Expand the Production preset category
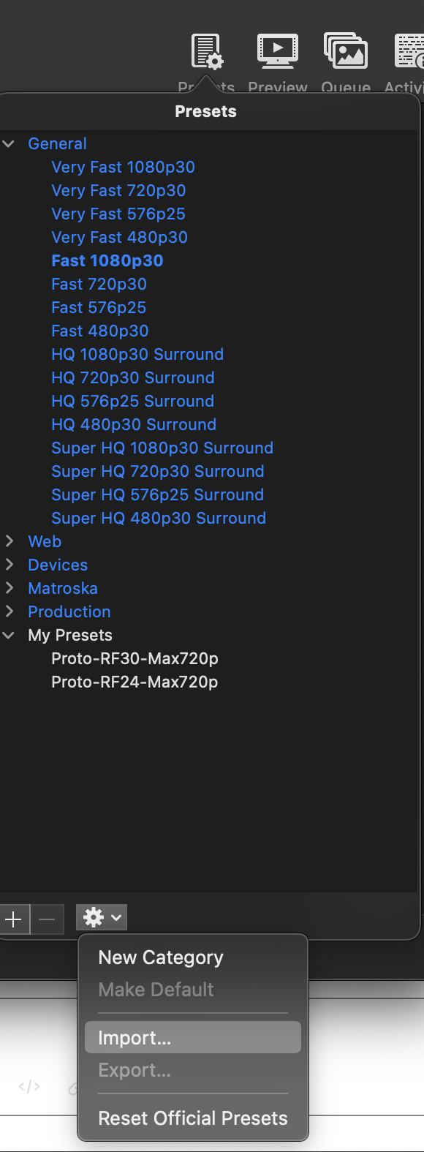This screenshot has width=424, height=1152. click(10, 611)
